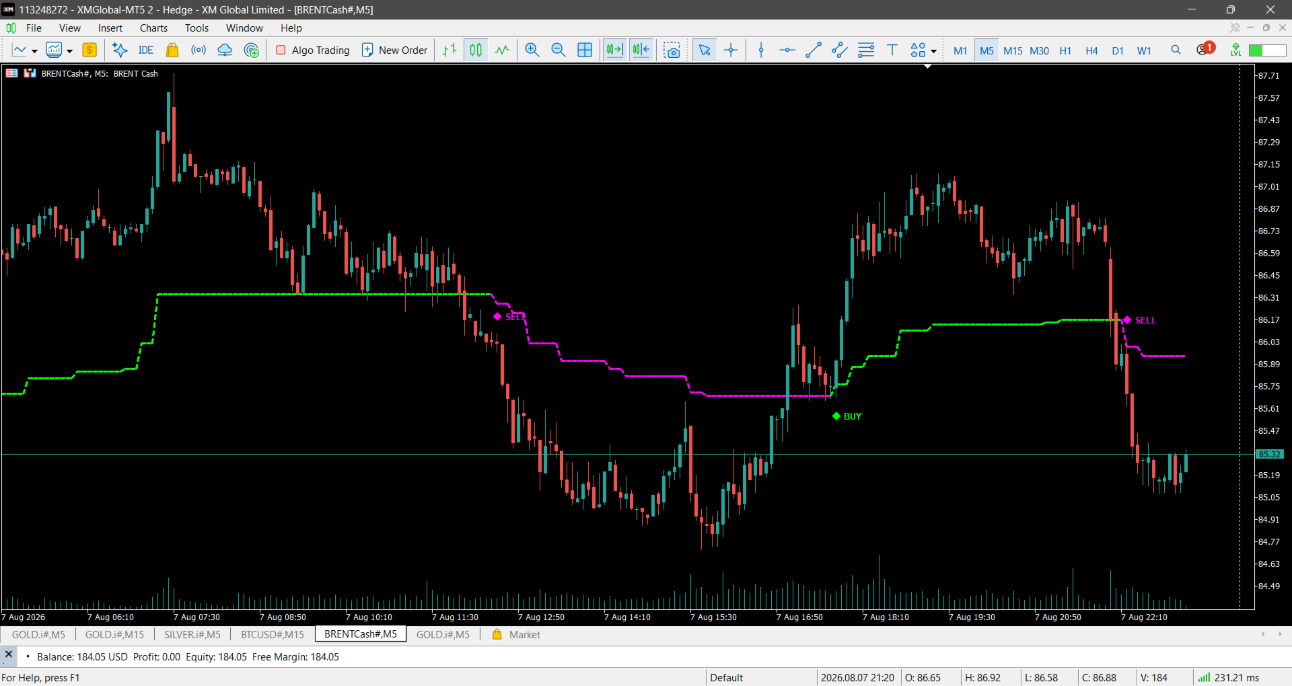Image resolution: width=1292 pixels, height=686 pixels.
Task: Open account notifications with red badge
Action: tap(1205, 49)
